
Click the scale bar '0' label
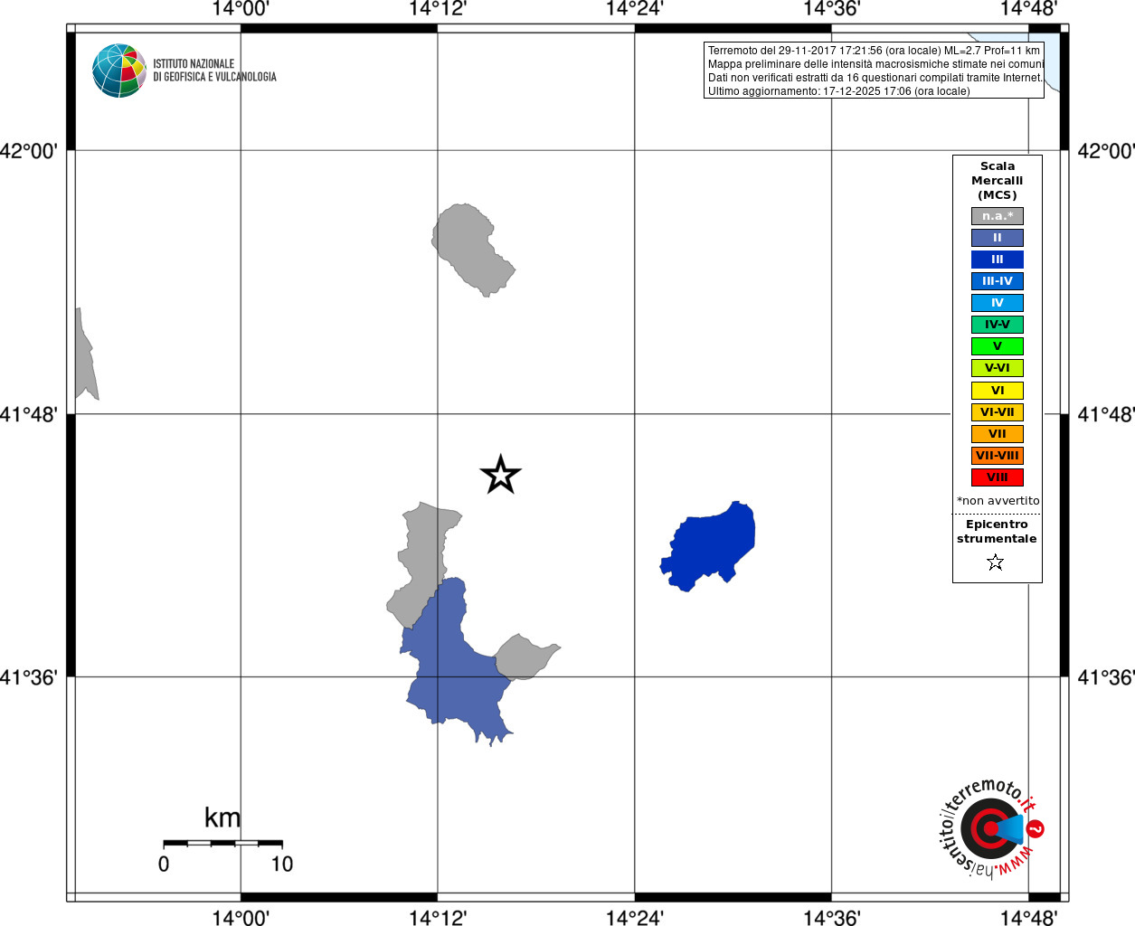coord(164,865)
